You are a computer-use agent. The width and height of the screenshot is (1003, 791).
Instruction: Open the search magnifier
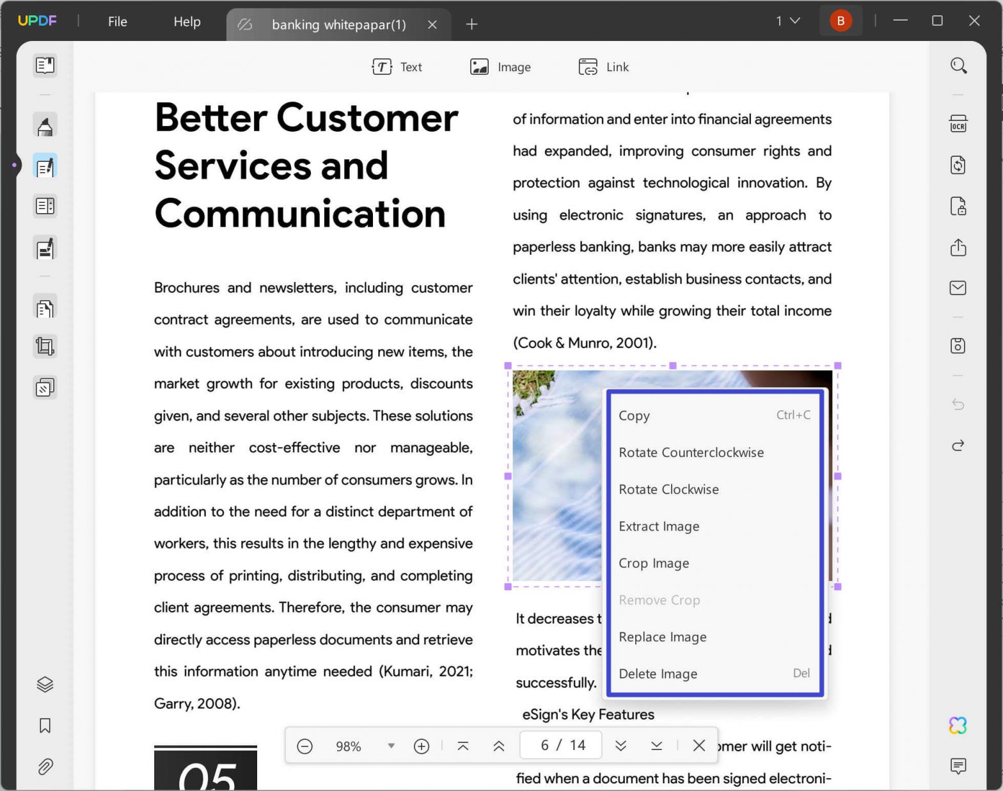tap(958, 65)
